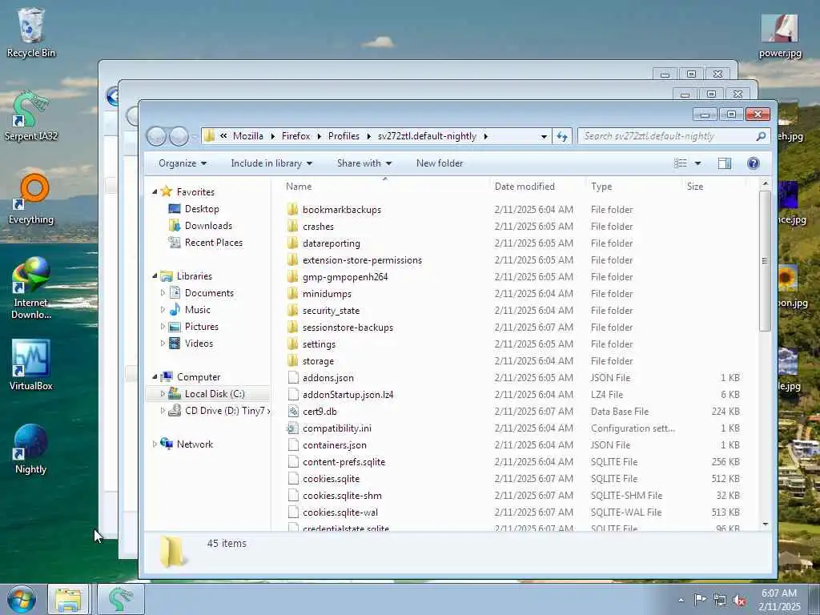
Task: Click the Explorer Back navigation button
Action: tap(157, 136)
